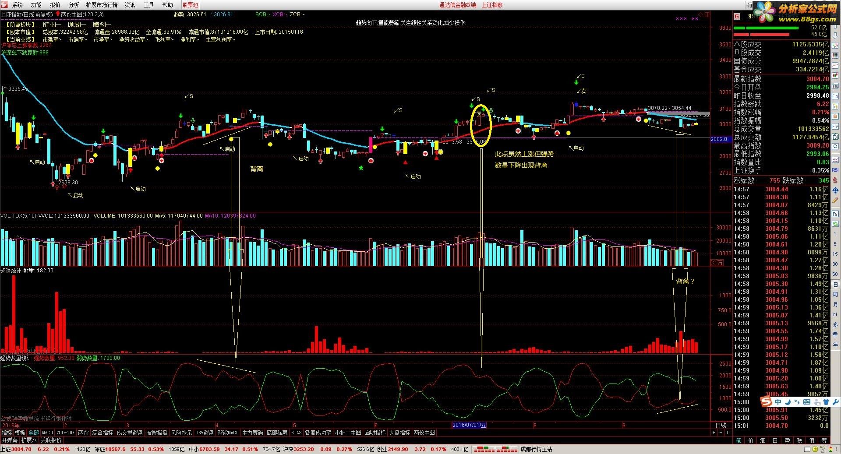Select the 年 yearly period button

pyautogui.click(x=835, y=344)
